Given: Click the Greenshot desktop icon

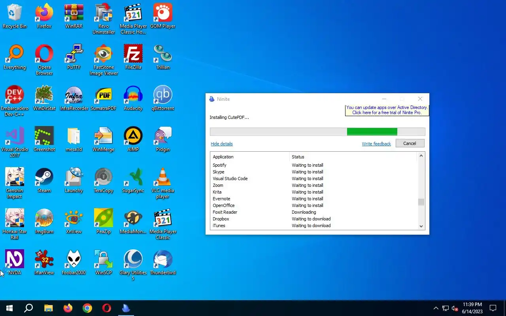Looking at the screenshot, I should coord(44,139).
